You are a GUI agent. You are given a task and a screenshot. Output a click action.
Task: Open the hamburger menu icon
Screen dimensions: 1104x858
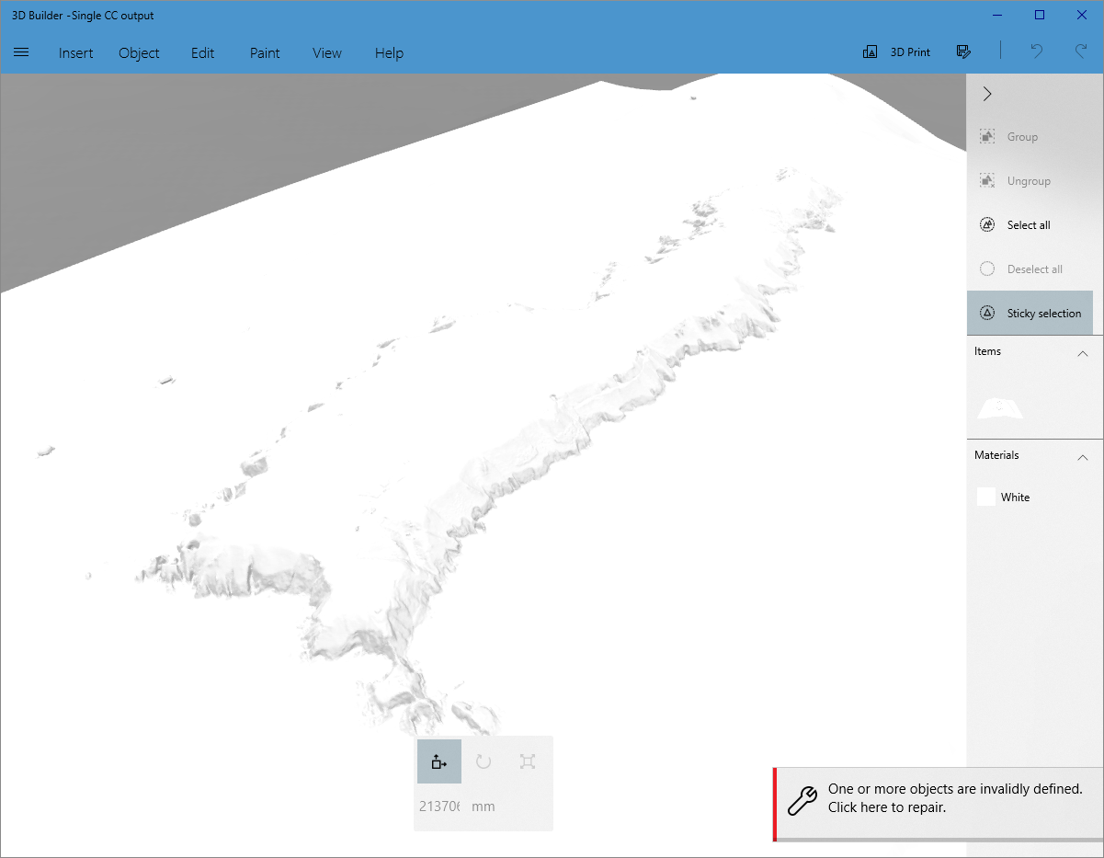click(x=21, y=51)
